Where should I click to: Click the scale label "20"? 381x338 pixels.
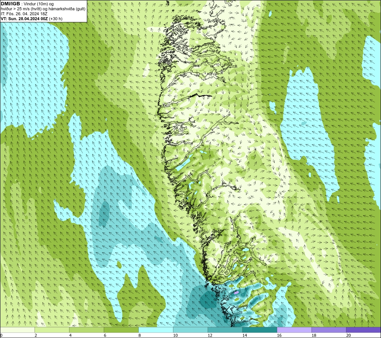pos(348,335)
